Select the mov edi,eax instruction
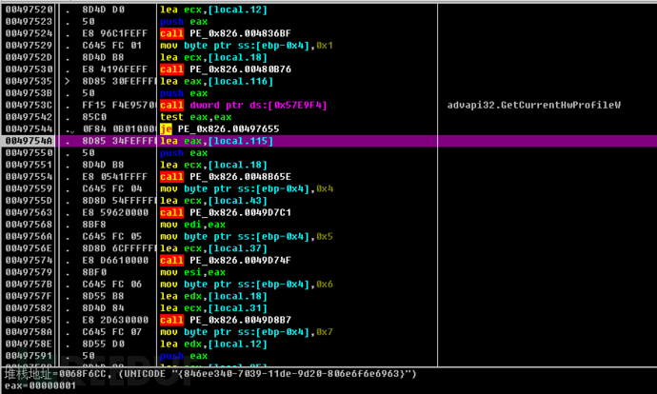The width and height of the screenshot is (657, 394). click(192, 225)
